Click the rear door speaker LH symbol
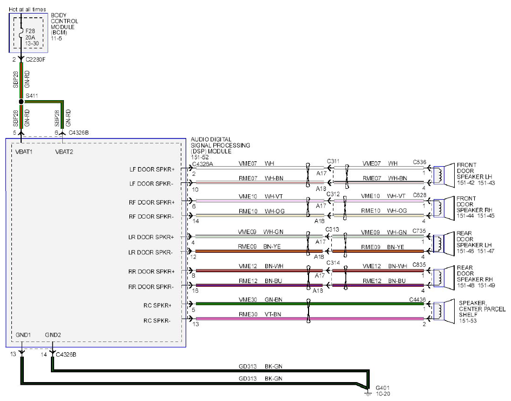This screenshot has height=401, width=511. coord(443,244)
